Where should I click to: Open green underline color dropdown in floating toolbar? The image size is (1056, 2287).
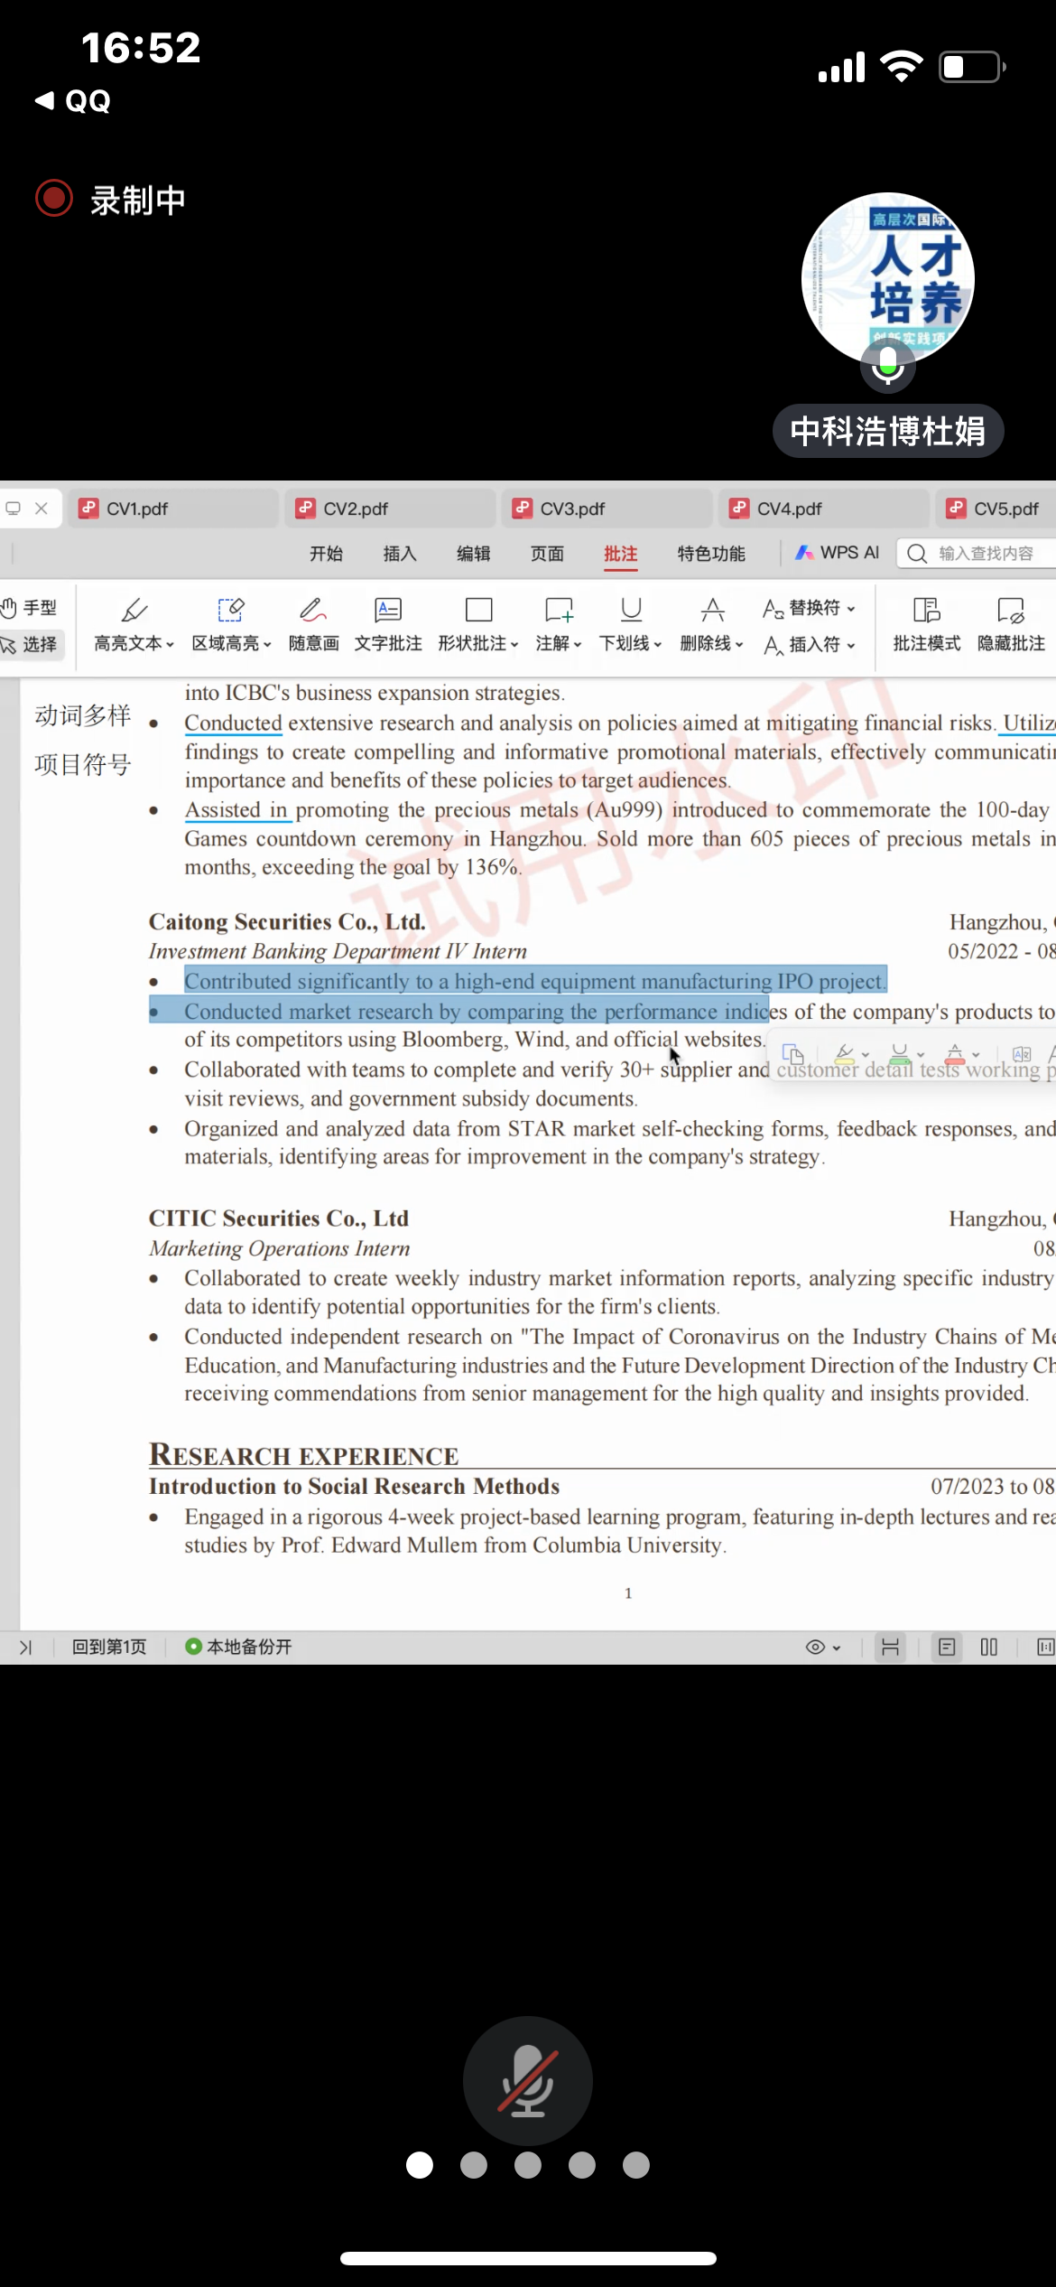[x=921, y=1055]
